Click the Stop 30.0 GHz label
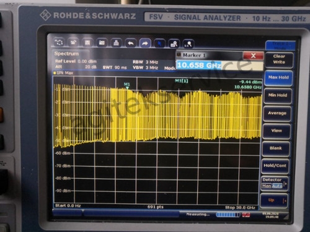Viewport: 310px width, 232px height. [240, 207]
